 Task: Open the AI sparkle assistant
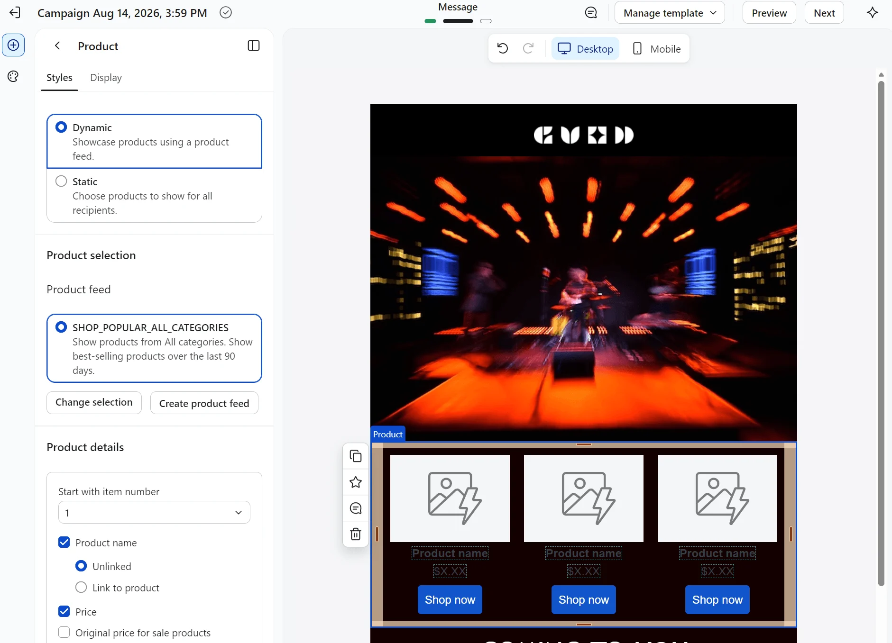873,13
